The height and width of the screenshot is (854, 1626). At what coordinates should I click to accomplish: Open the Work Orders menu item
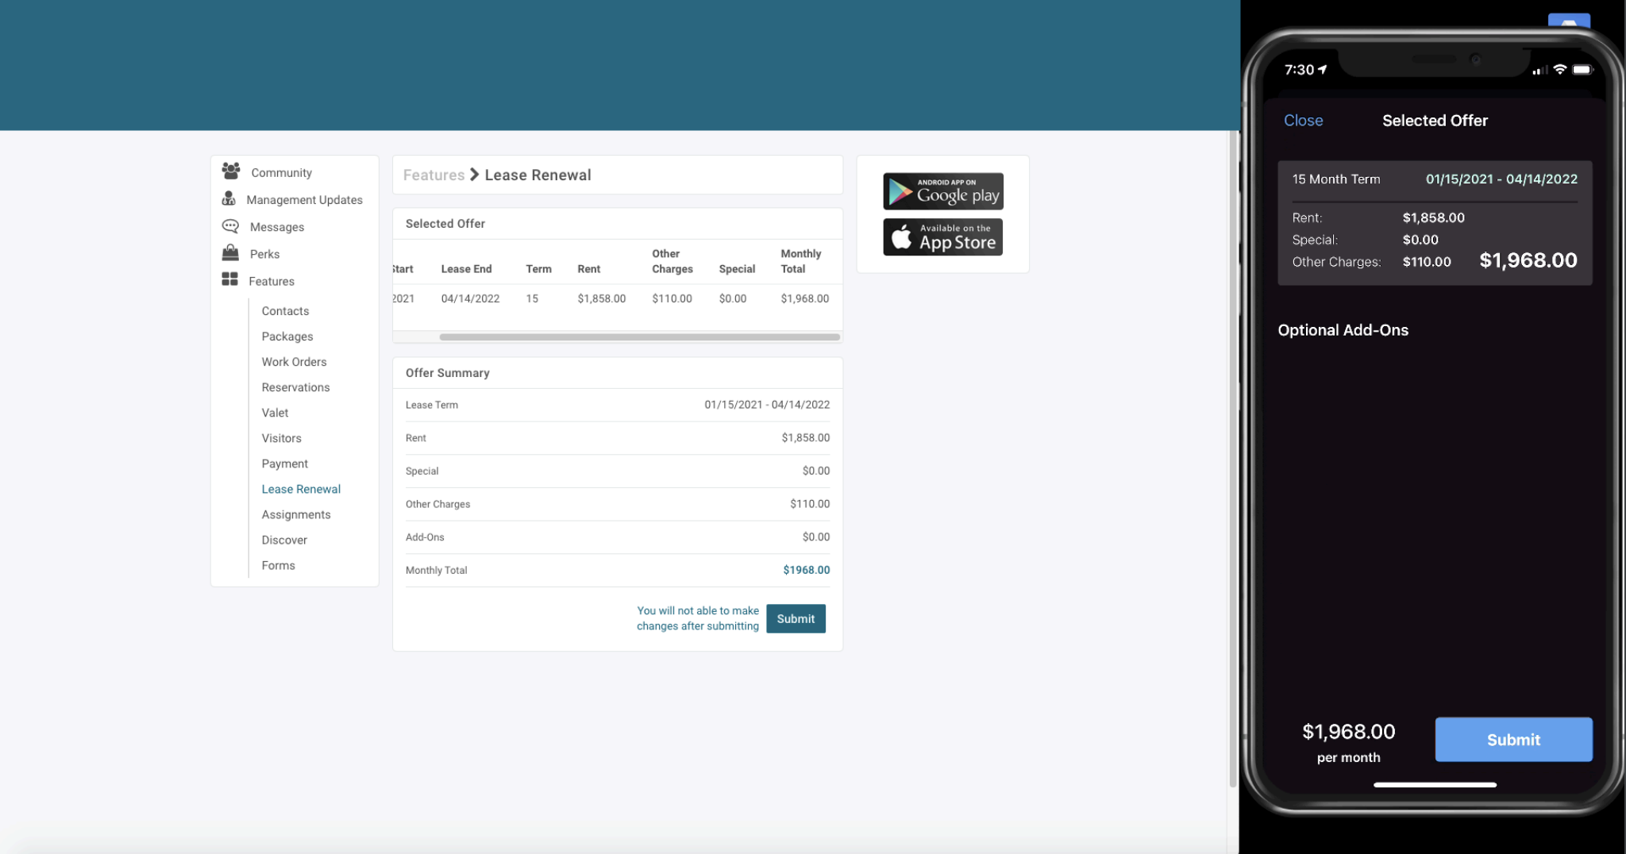(x=294, y=362)
